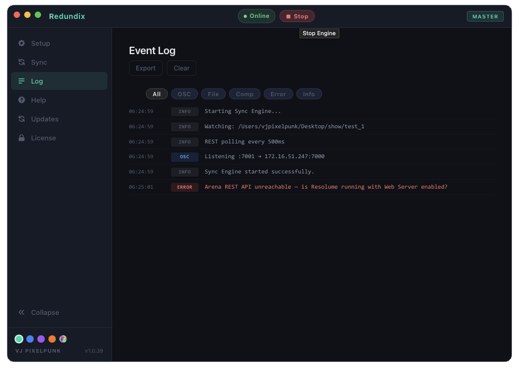
Task: Click the 06:25:01 timestamp
Action: [x=141, y=187]
